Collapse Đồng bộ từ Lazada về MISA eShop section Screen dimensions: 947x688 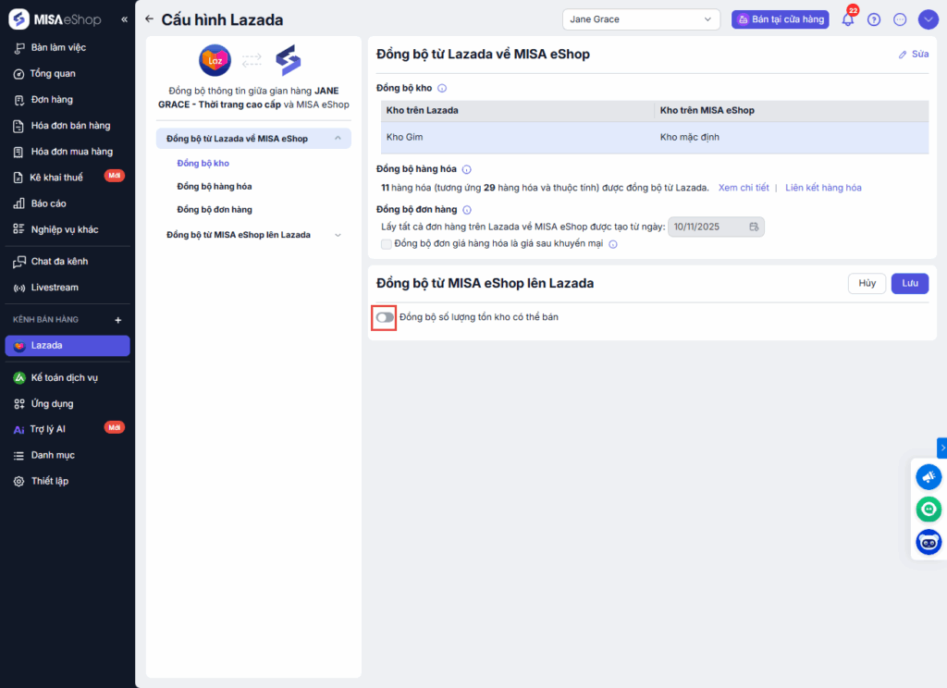253,139
